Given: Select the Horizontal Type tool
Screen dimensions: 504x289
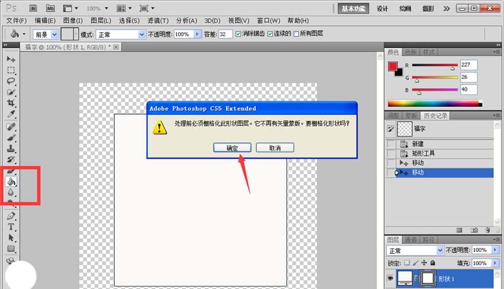Looking at the screenshot, I should [11, 227].
